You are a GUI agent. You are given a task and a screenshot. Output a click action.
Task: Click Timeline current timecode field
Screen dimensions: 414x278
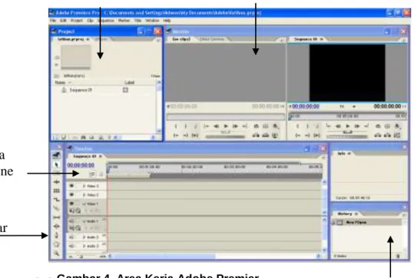click(x=81, y=165)
